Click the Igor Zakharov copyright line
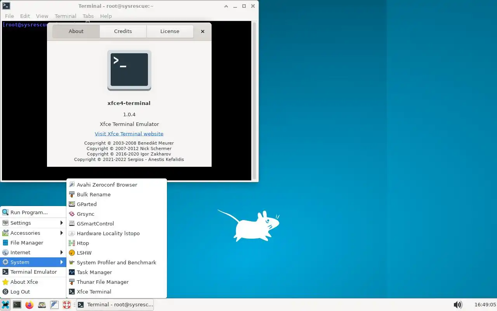This screenshot has height=311, width=497. (129, 154)
